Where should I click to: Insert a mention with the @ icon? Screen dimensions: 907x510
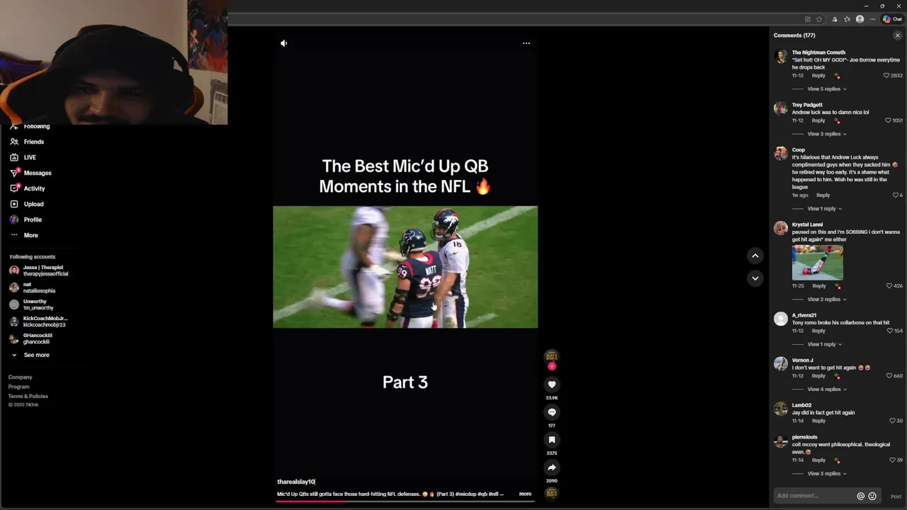[x=861, y=496]
